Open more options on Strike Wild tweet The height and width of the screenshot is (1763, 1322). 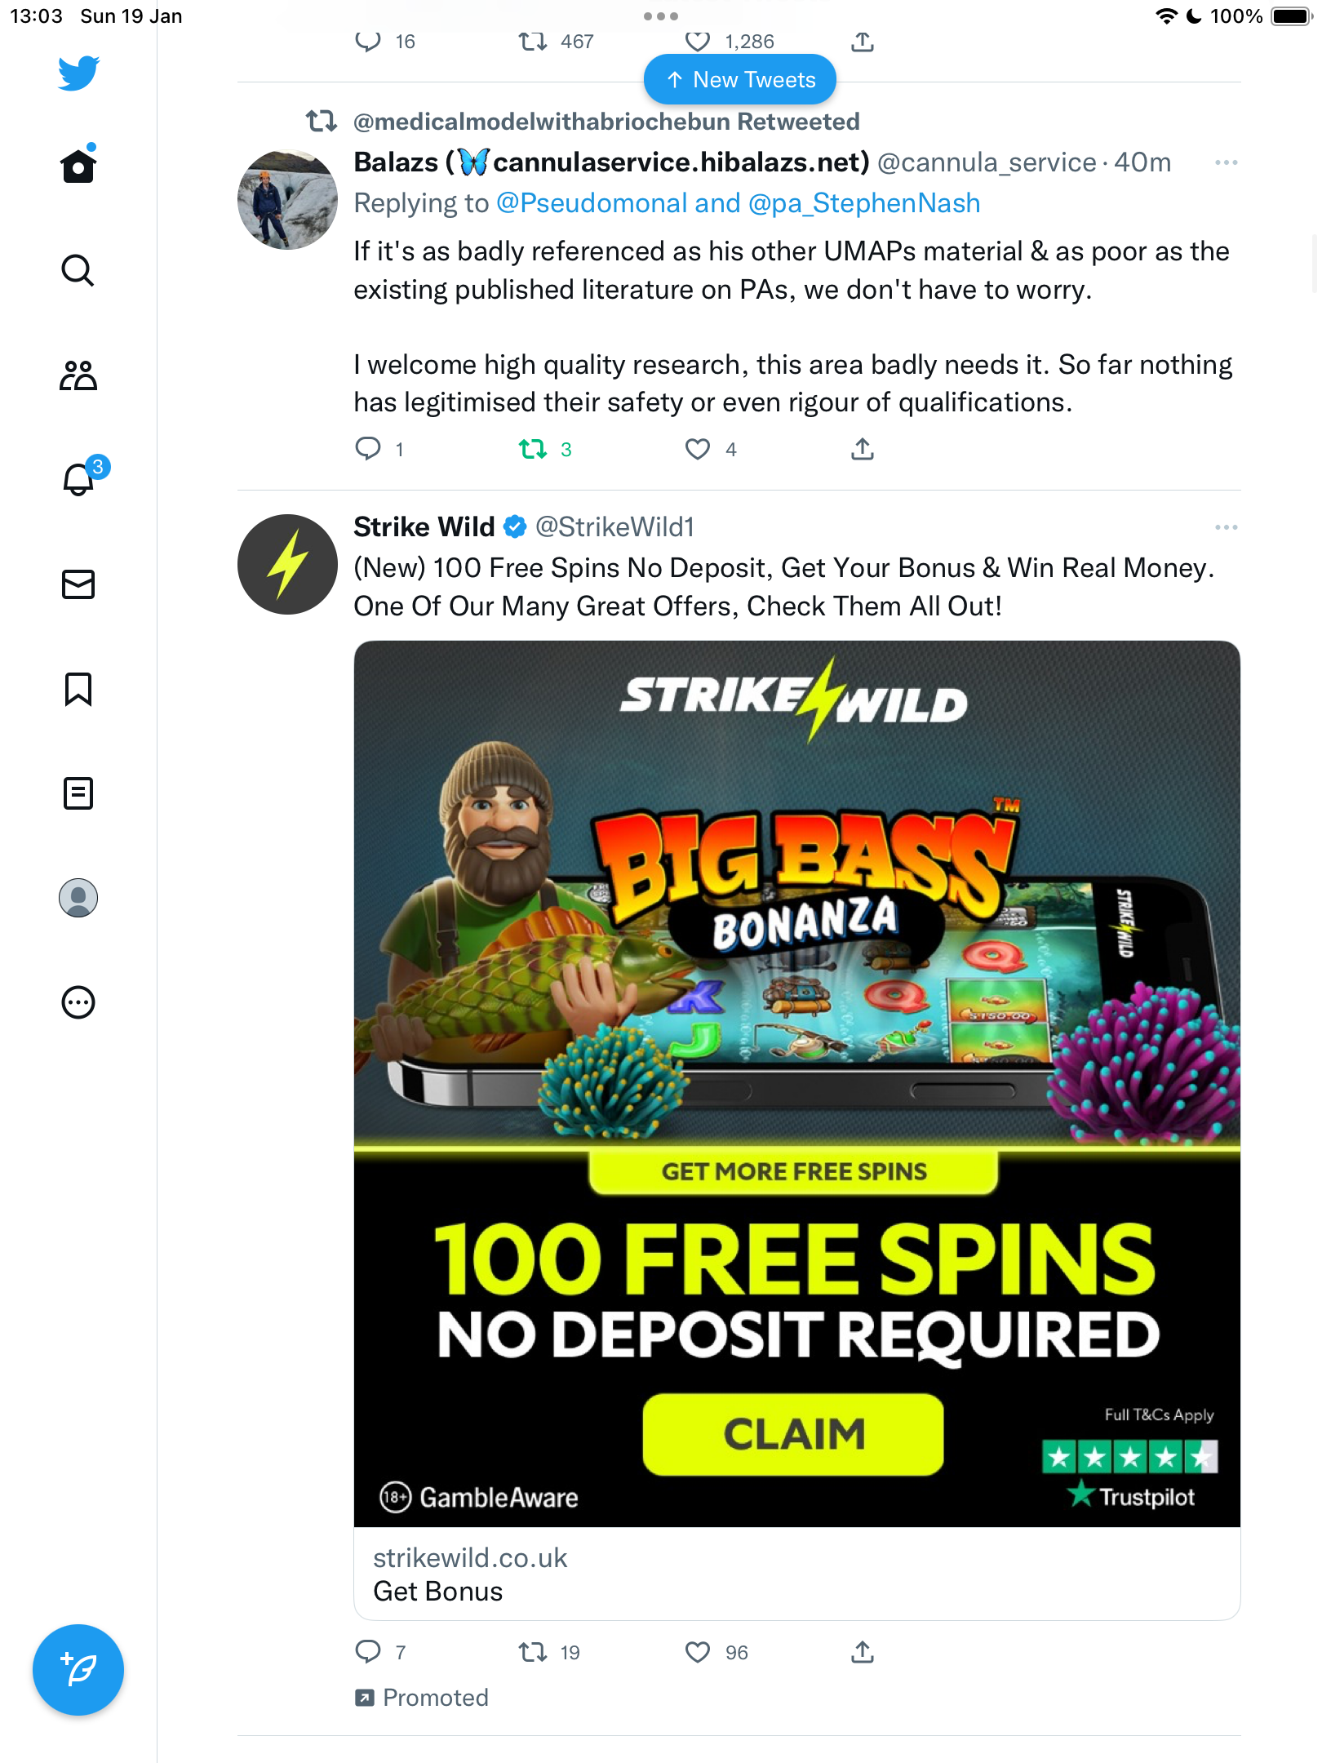click(x=1226, y=527)
